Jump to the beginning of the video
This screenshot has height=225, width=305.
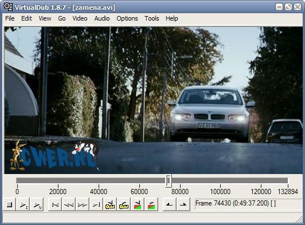[x=55, y=204]
